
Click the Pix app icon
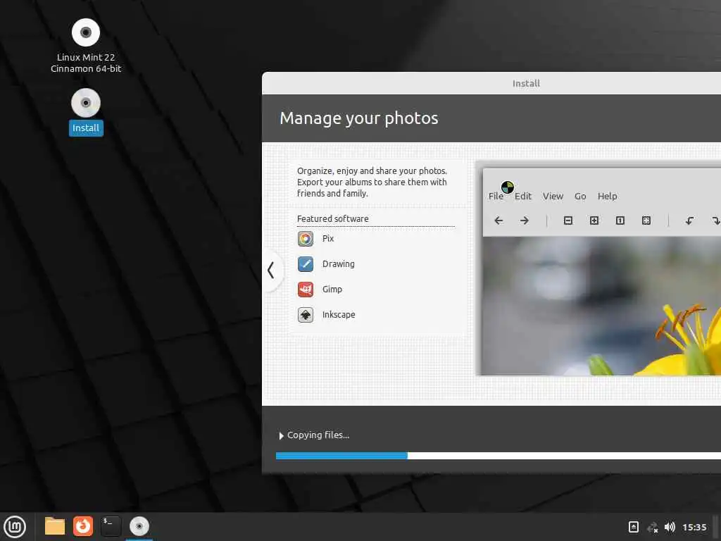[306, 239]
